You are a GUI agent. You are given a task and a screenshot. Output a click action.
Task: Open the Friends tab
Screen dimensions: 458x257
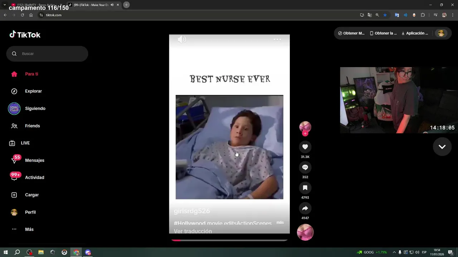(33, 126)
